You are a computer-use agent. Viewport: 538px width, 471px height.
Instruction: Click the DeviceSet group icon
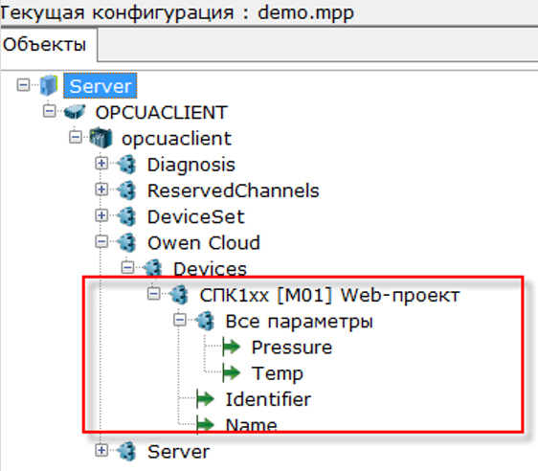tap(126, 216)
